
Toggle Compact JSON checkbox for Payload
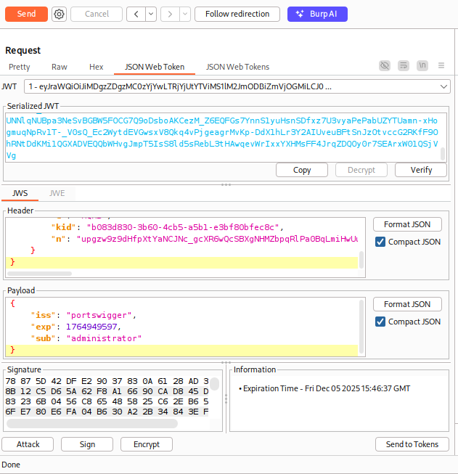point(380,322)
